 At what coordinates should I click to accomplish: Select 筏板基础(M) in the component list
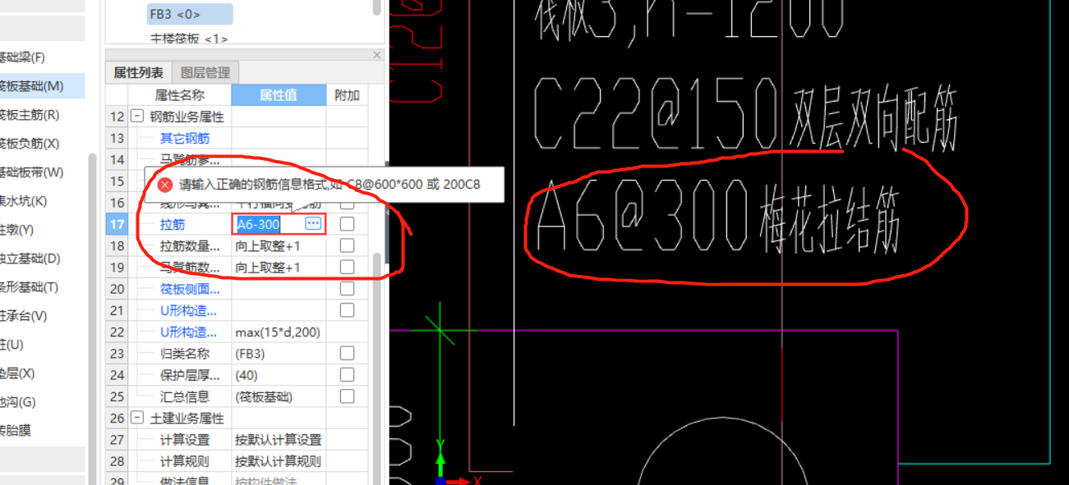[x=41, y=86]
